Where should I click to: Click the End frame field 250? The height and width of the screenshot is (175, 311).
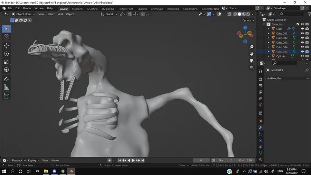[245, 160]
